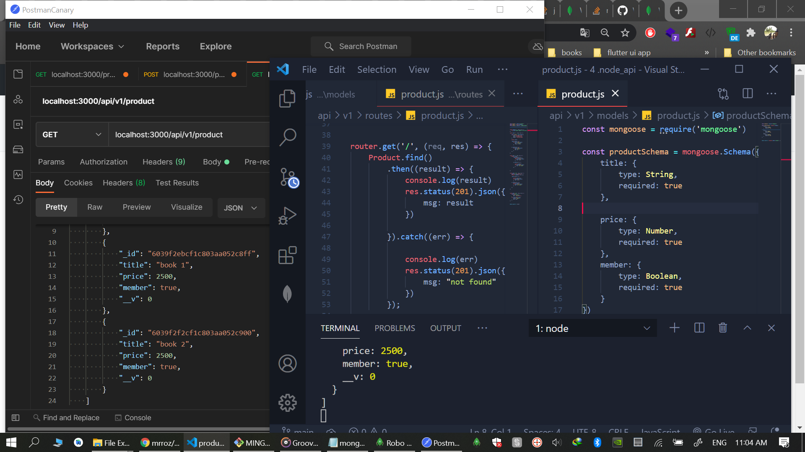This screenshot has height=452, width=805.
Task: Open VS Code Accounts icon
Action: tap(287, 363)
